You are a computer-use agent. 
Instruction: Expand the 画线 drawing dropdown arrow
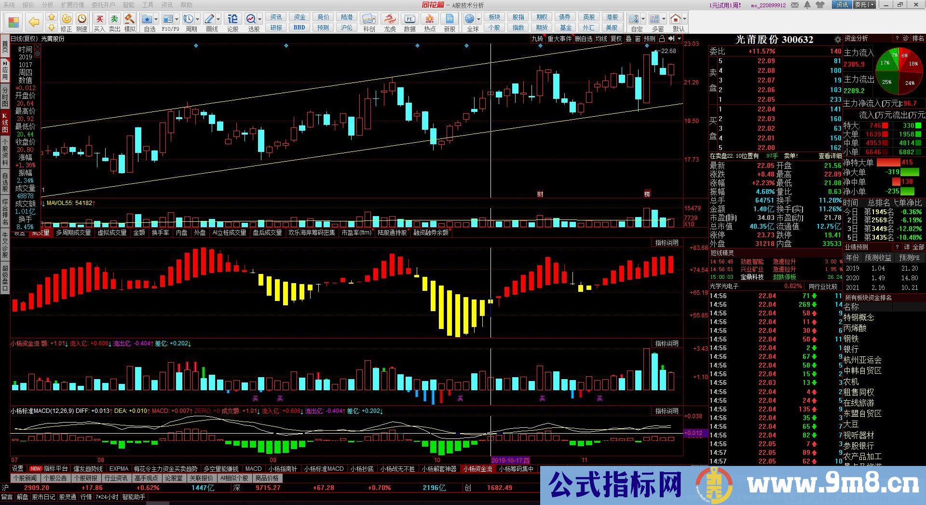point(218,19)
